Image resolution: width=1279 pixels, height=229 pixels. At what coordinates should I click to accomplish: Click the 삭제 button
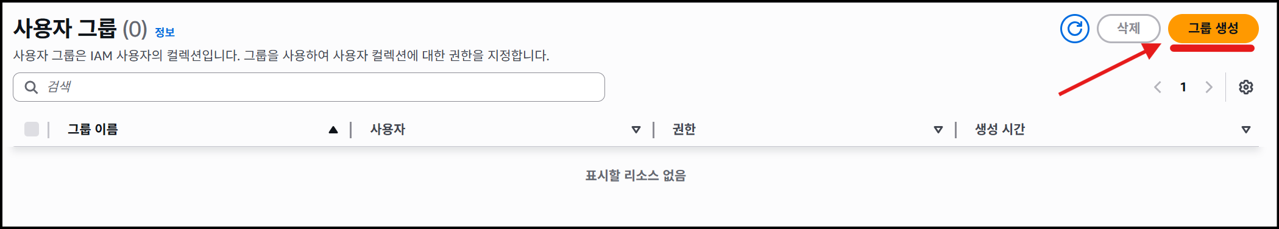pos(1128,28)
